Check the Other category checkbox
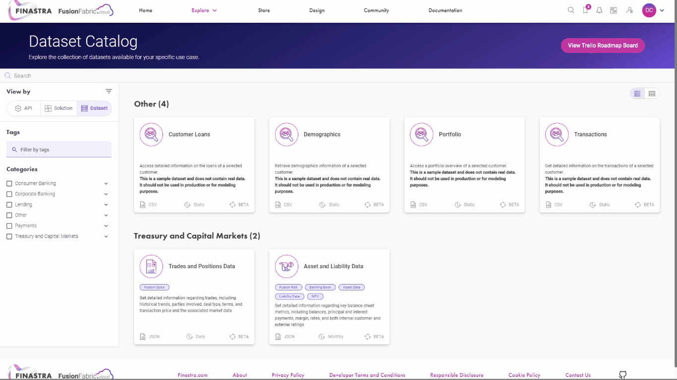The width and height of the screenshot is (677, 380). [x=9, y=215]
